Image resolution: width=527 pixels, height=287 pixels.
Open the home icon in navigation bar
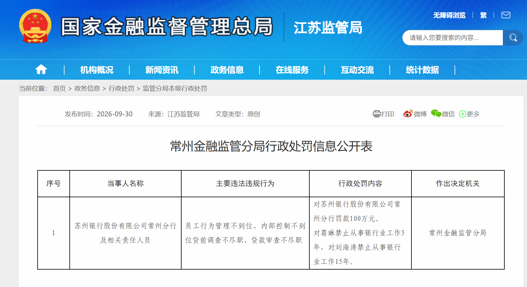click(41, 70)
